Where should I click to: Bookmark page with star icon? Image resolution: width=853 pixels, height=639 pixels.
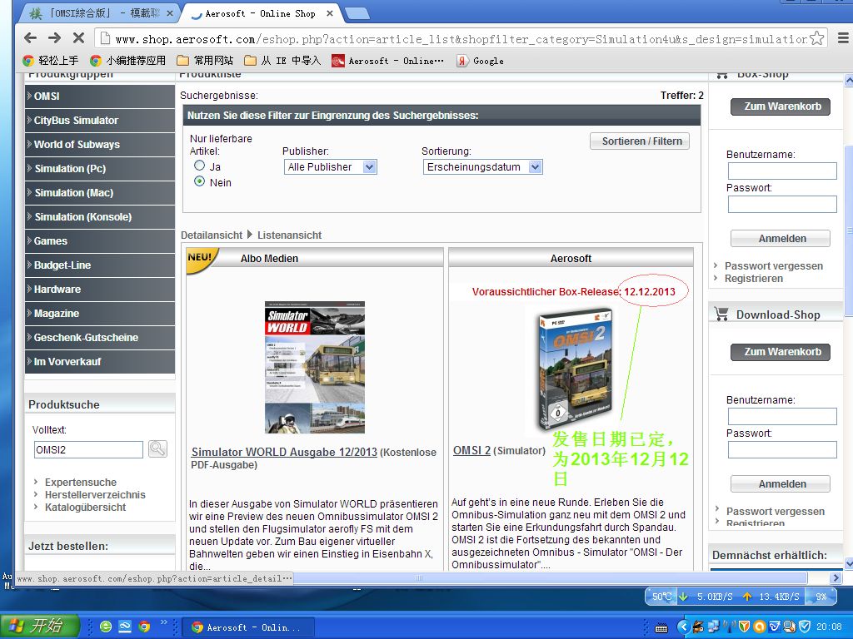[817, 38]
